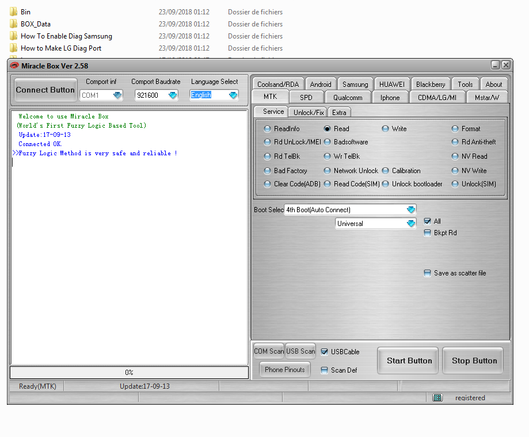
Task: Choose Rd UnLock/IMEI radio button
Action: point(267,142)
